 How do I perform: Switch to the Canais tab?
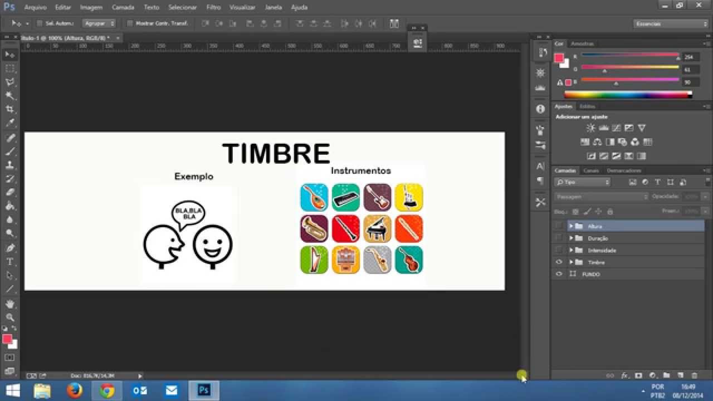pyautogui.click(x=591, y=170)
